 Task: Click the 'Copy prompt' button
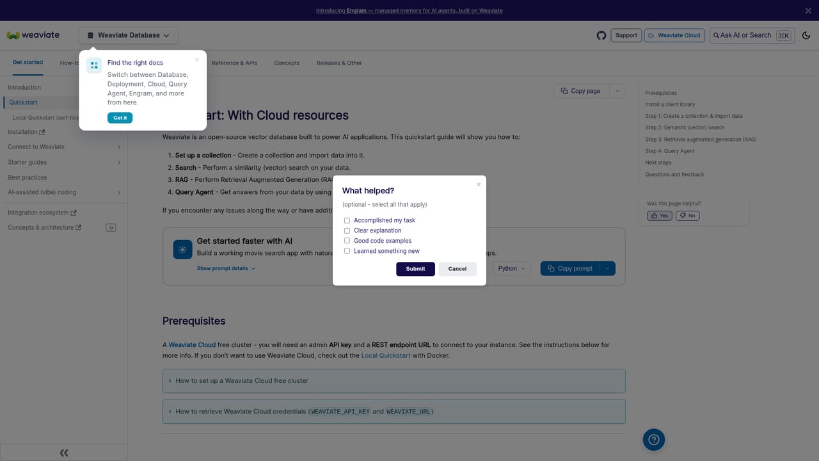click(570, 268)
